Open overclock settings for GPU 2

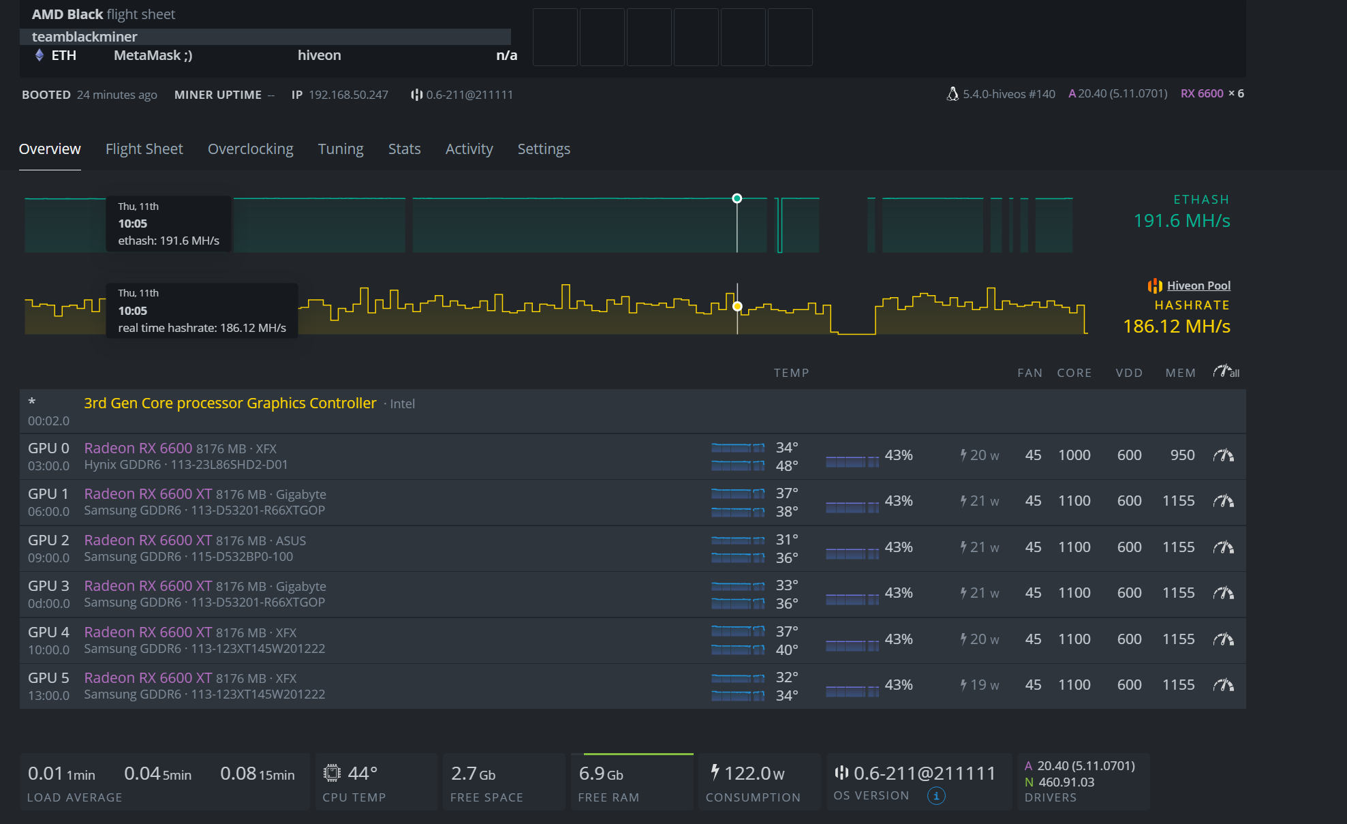pyautogui.click(x=1223, y=547)
